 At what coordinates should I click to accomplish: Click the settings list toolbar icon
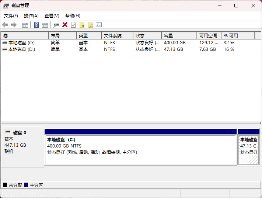tap(99, 25)
